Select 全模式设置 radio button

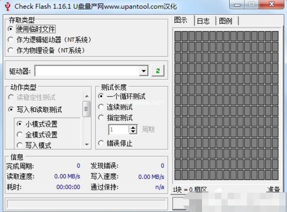(19, 135)
